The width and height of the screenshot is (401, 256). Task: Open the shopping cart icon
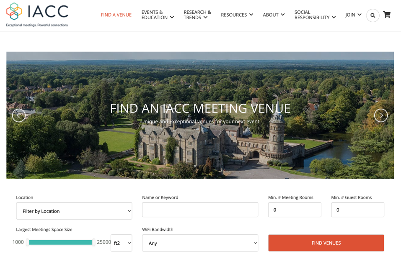(x=387, y=15)
